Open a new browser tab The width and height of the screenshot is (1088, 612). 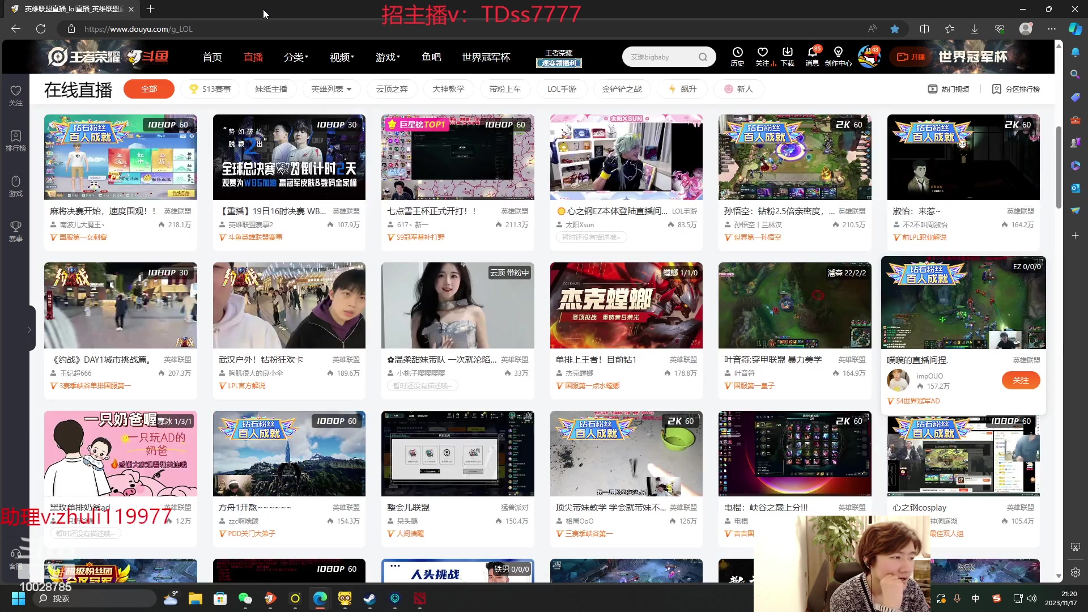point(150,9)
